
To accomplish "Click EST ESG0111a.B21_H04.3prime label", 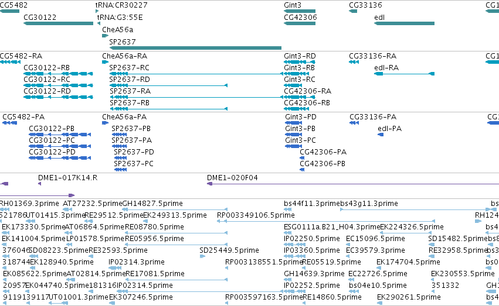I will (x=332, y=227).
